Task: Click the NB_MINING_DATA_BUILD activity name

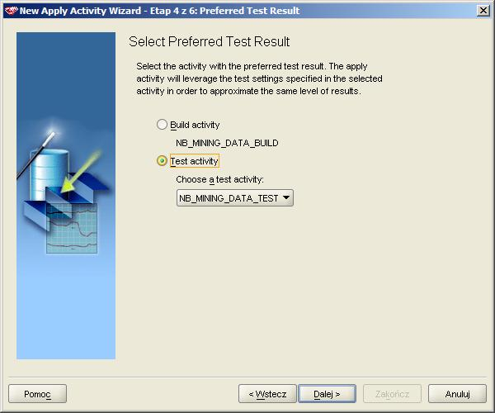Action: 227,143
